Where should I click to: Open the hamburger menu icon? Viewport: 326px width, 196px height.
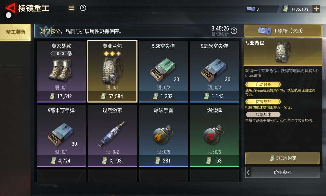(71, 8)
